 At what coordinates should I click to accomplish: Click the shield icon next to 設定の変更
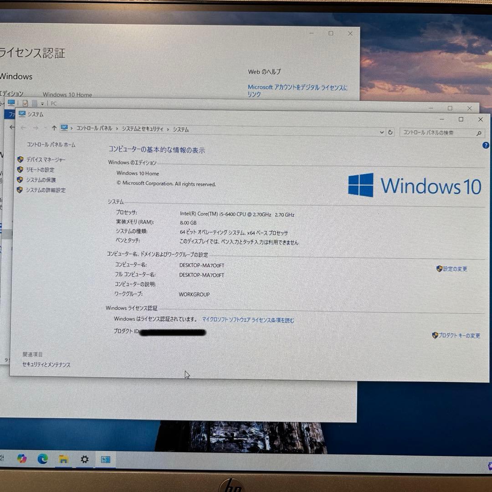tap(439, 269)
